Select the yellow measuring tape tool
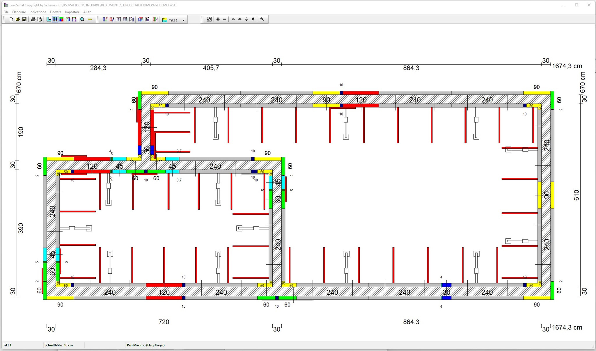The height and width of the screenshot is (351, 596). [x=90, y=19]
